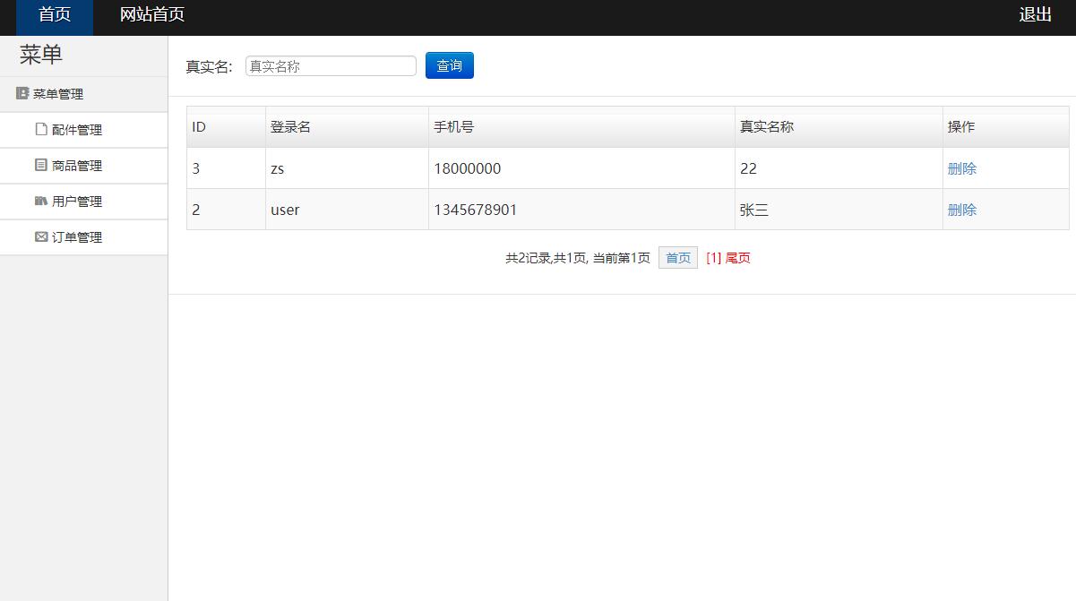Click phone number 1345678901
The height and width of the screenshot is (601, 1076).
tap(476, 210)
